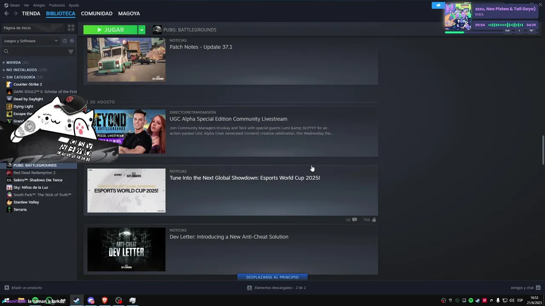The width and height of the screenshot is (545, 306).
Task: Open the dropdown arrow beside JUGAR
Action: [x=142, y=30]
